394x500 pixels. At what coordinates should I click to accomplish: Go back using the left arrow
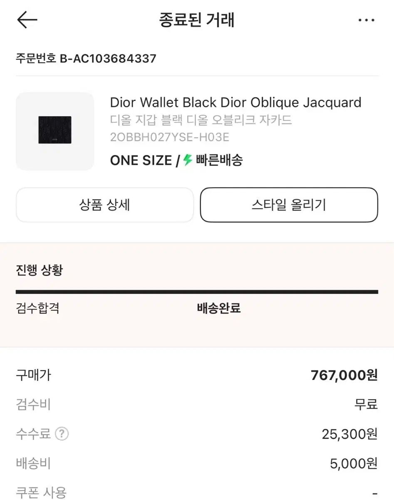[27, 20]
